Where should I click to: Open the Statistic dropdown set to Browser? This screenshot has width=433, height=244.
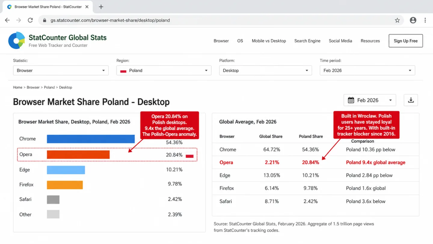[x=61, y=70]
